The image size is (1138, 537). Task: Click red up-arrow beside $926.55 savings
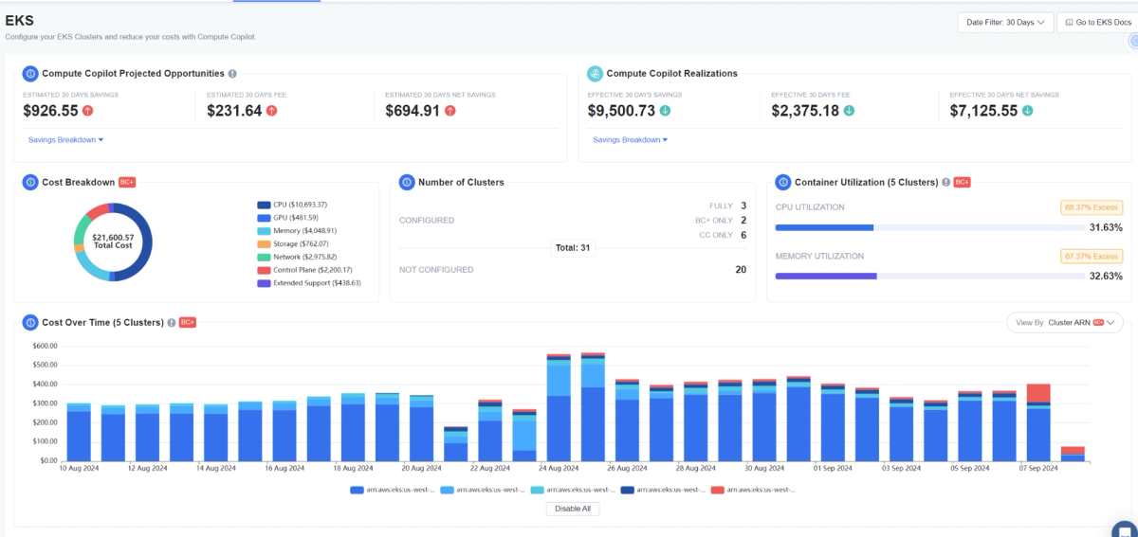tap(88, 111)
